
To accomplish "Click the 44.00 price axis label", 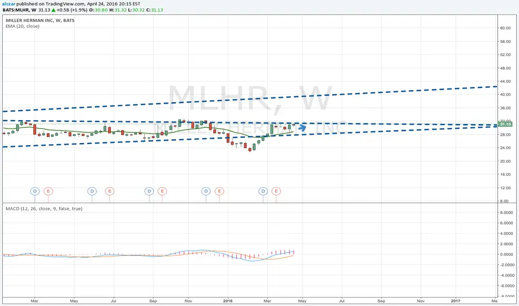I will point(506,81).
